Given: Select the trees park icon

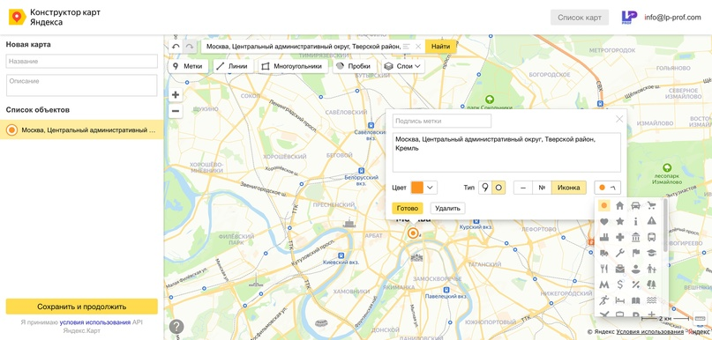Looking at the screenshot, I should pos(652,285).
